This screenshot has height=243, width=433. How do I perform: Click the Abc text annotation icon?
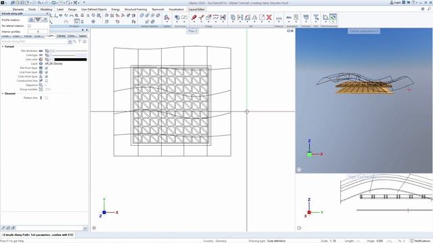coord(289,18)
